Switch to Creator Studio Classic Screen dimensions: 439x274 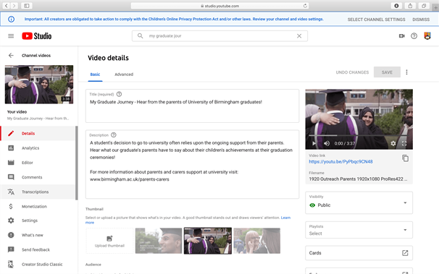click(x=38, y=264)
